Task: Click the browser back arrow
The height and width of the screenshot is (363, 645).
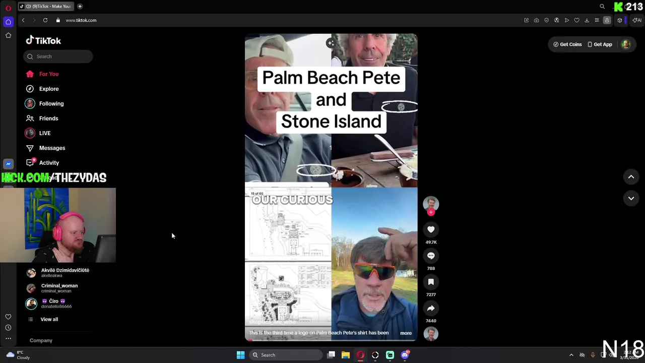Action: coord(23,20)
